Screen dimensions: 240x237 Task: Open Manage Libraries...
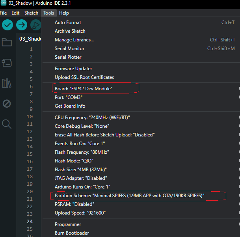pyautogui.click(x=141, y=40)
